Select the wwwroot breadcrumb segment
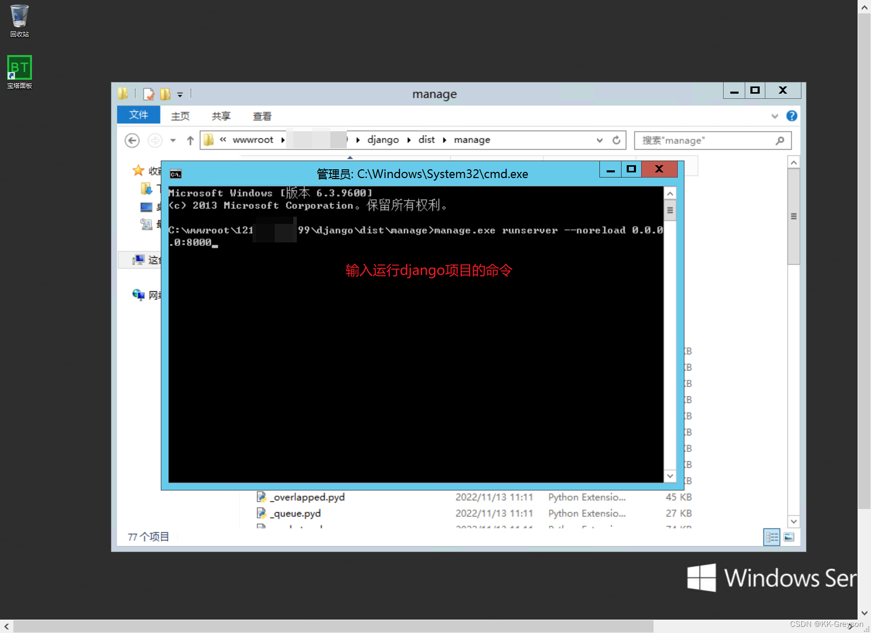Viewport: 871px width, 633px height. click(x=253, y=140)
